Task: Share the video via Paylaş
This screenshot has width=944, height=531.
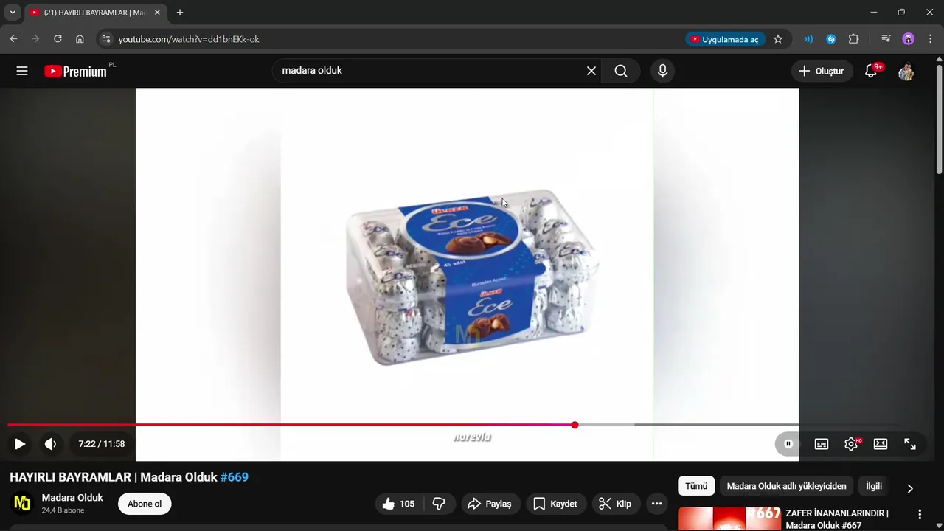Action: pyautogui.click(x=490, y=504)
